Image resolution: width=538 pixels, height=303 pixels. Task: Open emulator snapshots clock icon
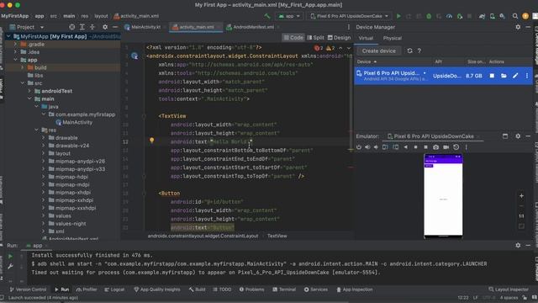pos(456,147)
